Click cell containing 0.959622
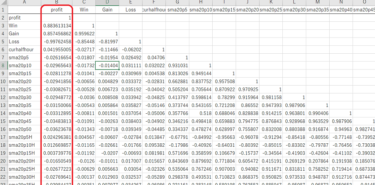This screenshot has height=185, width=375. point(84,34)
